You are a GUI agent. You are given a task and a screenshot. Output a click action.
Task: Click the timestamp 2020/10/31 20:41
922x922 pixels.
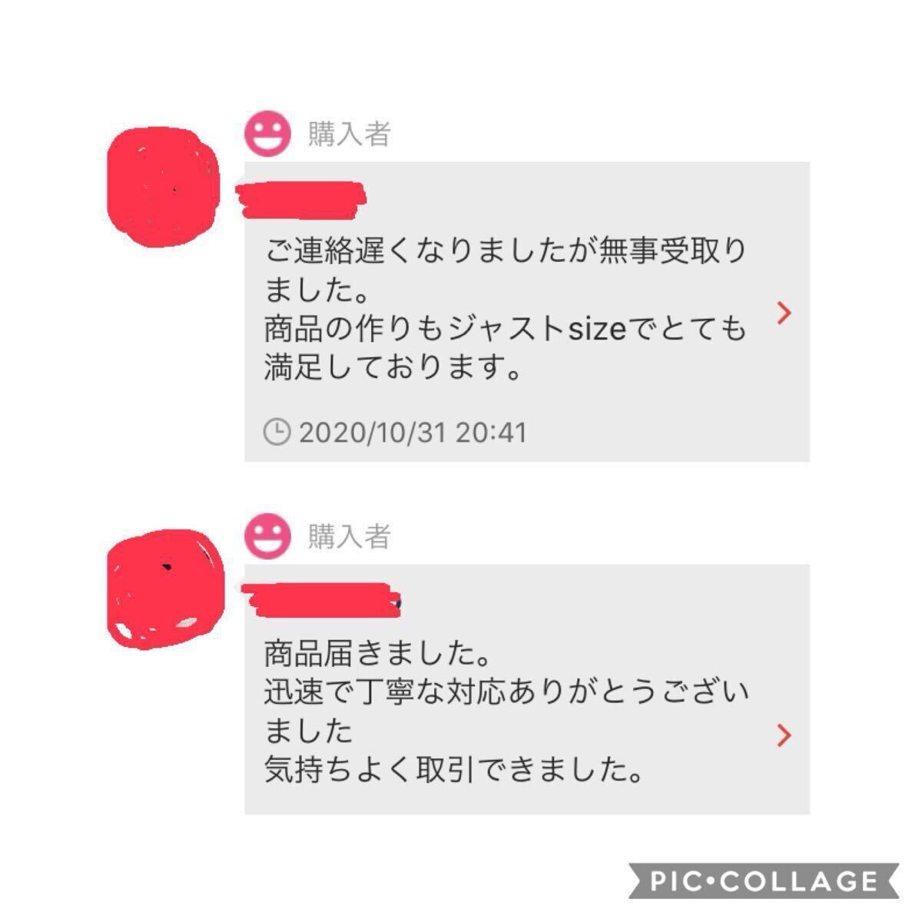point(413,433)
